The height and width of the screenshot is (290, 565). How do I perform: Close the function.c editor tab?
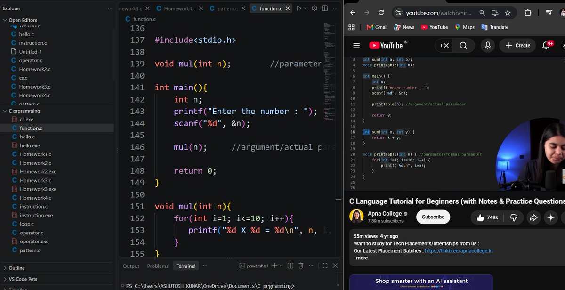[288, 8]
